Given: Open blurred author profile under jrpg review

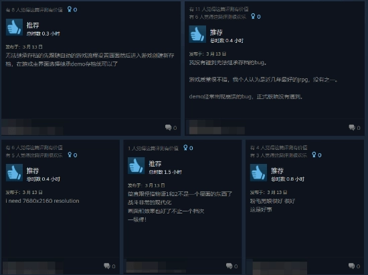Looking at the screenshot, I should 217,127.
